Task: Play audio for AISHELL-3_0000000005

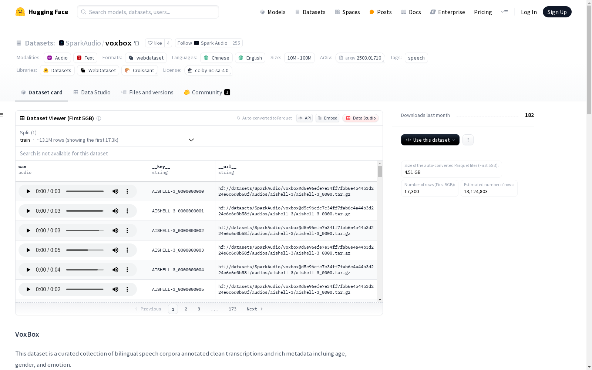Action: pos(28,289)
